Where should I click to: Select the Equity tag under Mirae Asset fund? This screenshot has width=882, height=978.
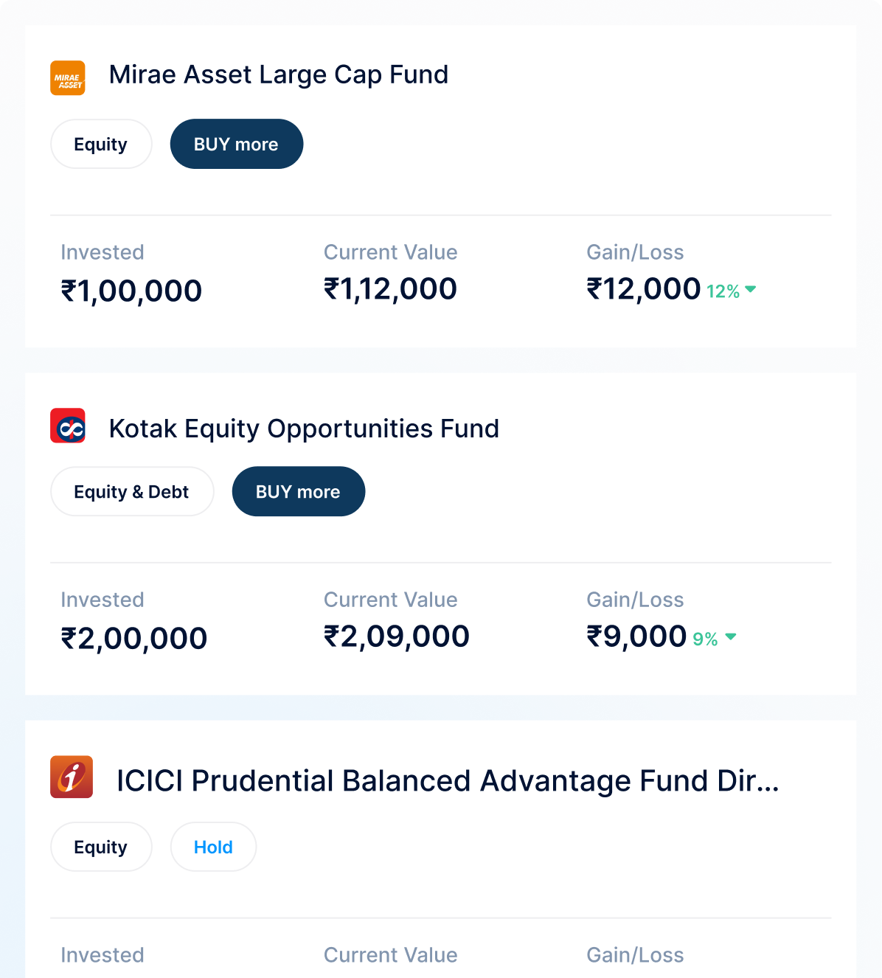click(101, 144)
